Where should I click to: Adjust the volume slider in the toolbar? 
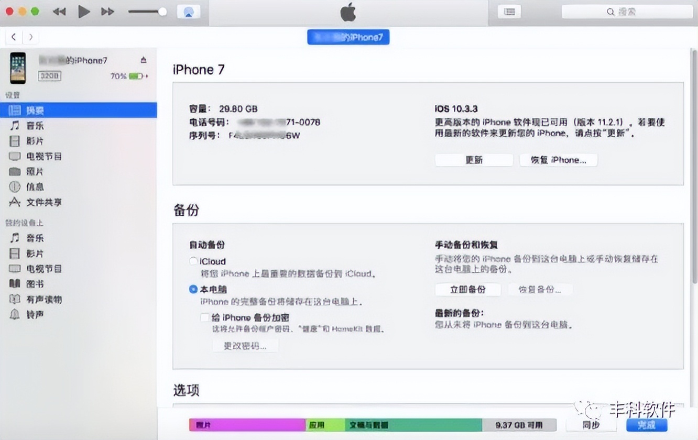pos(147,11)
